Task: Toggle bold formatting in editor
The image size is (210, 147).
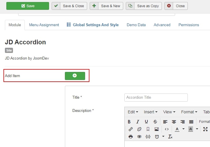Action: pos(129,122)
